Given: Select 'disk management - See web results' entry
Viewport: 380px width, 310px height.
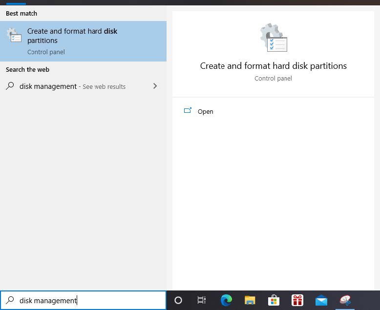Looking at the screenshot, I should pos(72,86).
